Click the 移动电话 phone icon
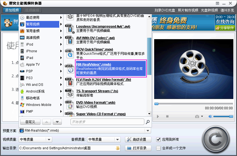The width and height of the screenshot is (237, 156). pos(22,98)
